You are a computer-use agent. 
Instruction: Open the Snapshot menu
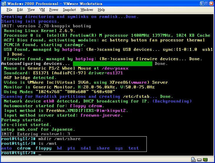tap(69, 10)
